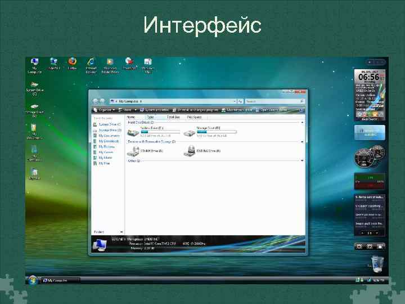Image resolution: width=405 pixels, height=304 pixels.
Task: Collapse Devices with Removable Storage group
Action: [302, 142]
